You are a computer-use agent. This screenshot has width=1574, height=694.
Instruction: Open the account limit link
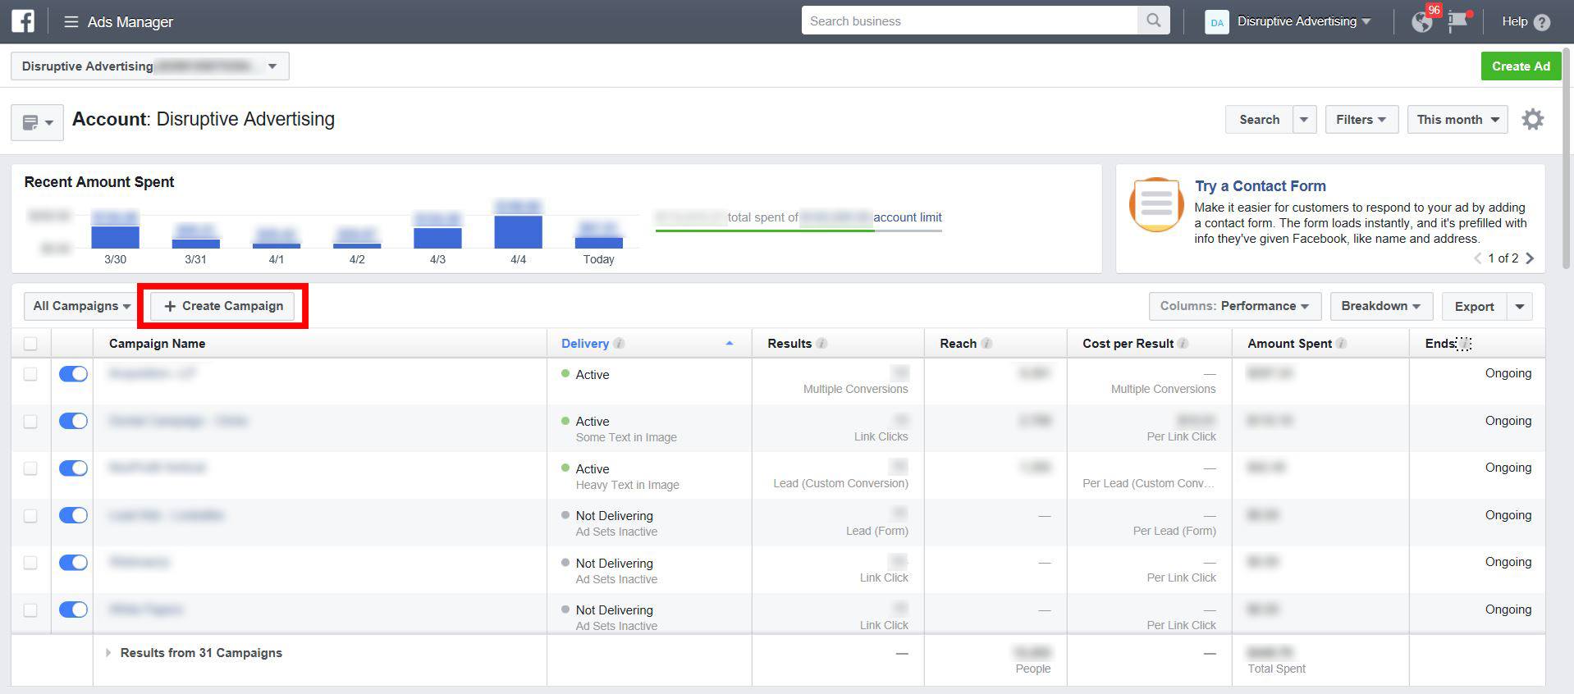pyautogui.click(x=907, y=217)
